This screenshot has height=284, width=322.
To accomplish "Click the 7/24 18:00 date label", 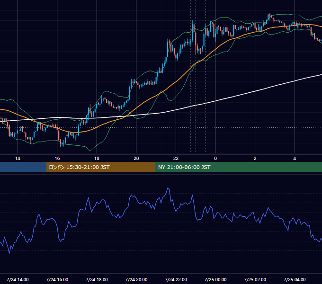I will pyautogui.click(x=97, y=279).
